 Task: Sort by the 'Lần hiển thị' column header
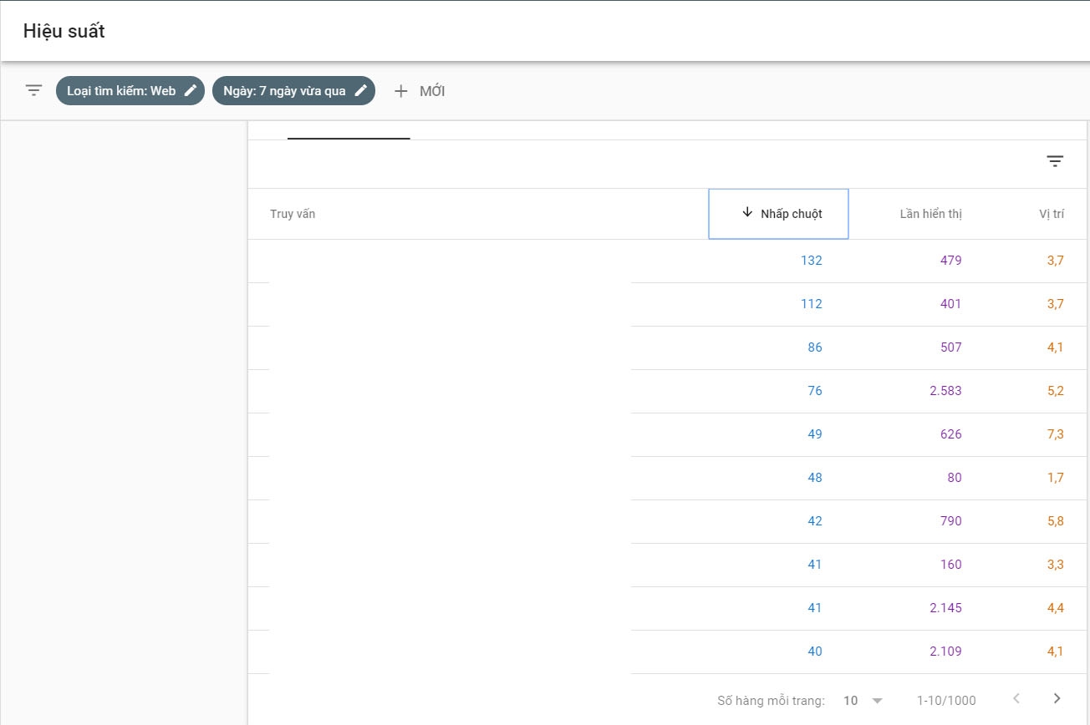click(x=931, y=214)
